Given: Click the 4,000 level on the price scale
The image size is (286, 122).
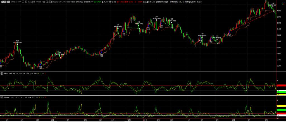Looking at the screenshot, I should (x=279, y=11).
